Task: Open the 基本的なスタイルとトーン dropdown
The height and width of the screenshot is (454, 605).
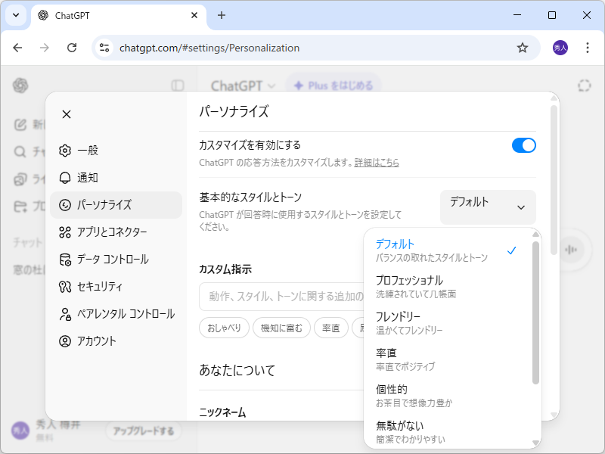Action: tap(487, 207)
